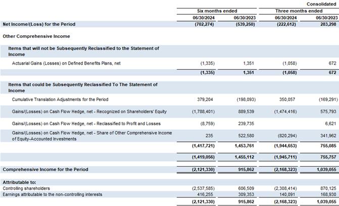Click the "Cumulative Translation Adjustments for the Period" label

(66, 100)
